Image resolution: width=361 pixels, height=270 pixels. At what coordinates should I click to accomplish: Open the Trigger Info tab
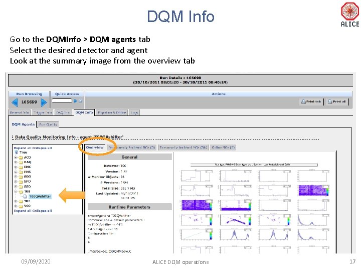[x=43, y=112]
